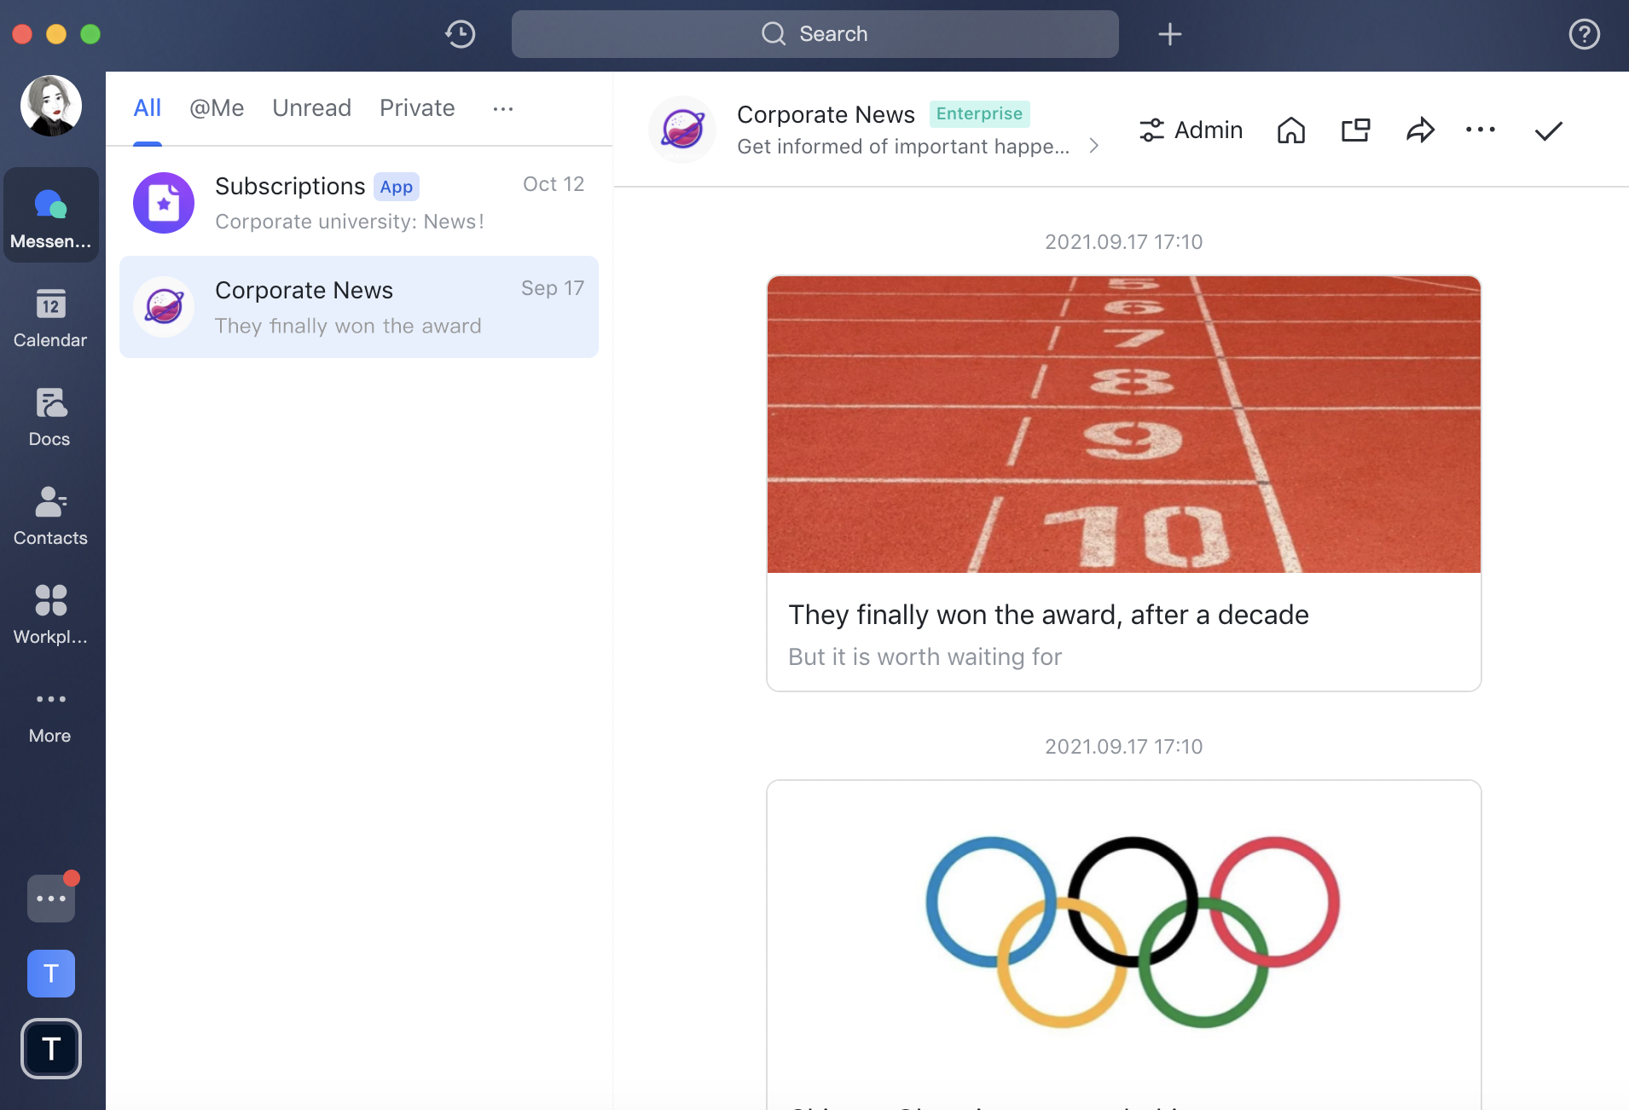Expand more filter tabs ellipsis
Viewport: 1629px width, 1110px height.
pos(503,108)
